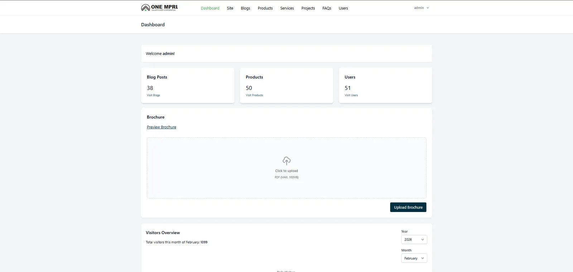Open the Preview Brochure link

[x=162, y=127]
